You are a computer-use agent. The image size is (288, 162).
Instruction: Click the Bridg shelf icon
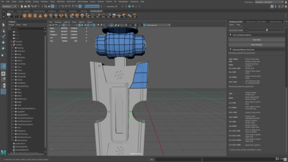coord(87,16)
